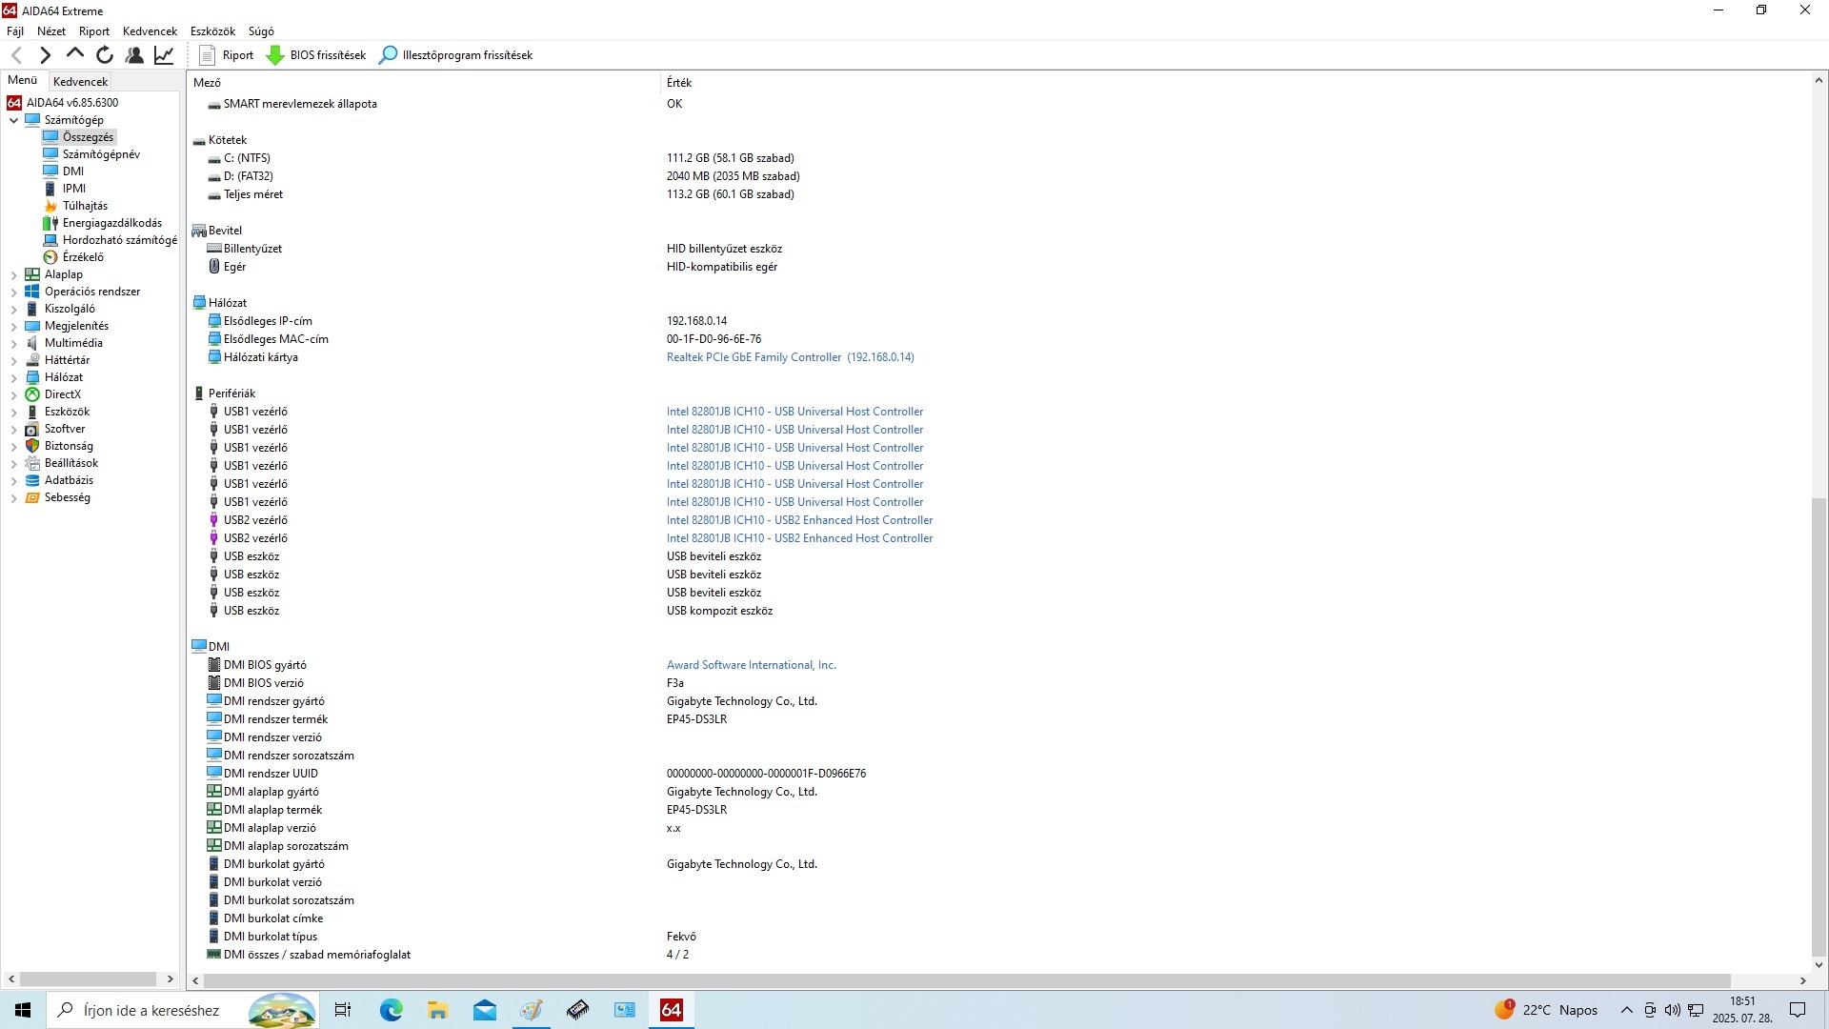Select the Túlhajtás tree item
The height and width of the screenshot is (1029, 1829).
pos(85,206)
